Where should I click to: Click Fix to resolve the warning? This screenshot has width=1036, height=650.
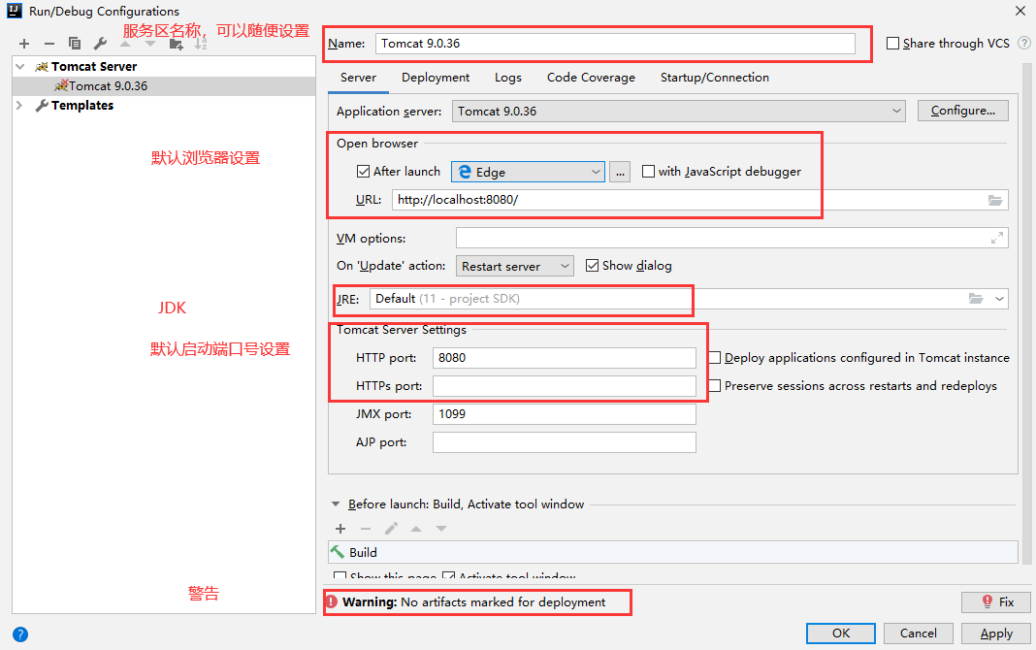[x=996, y=601]
